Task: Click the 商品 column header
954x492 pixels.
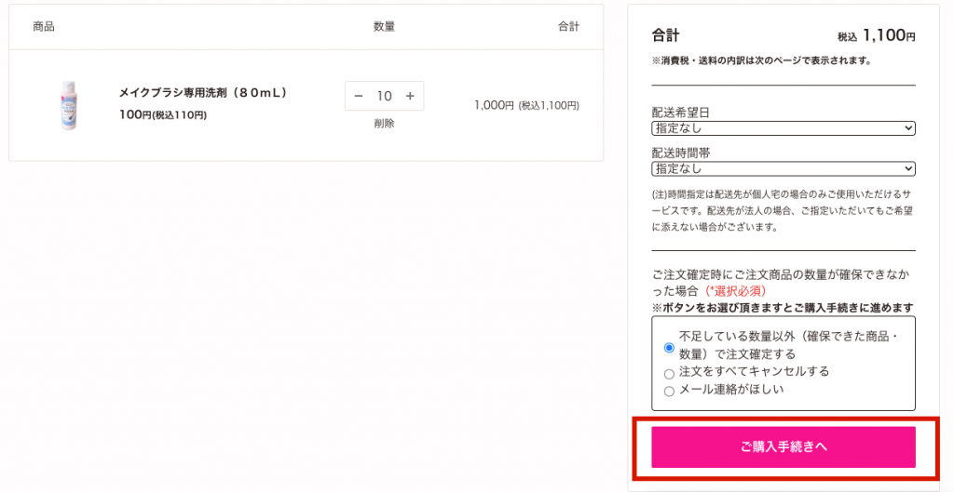Action: tap(44, 26)
